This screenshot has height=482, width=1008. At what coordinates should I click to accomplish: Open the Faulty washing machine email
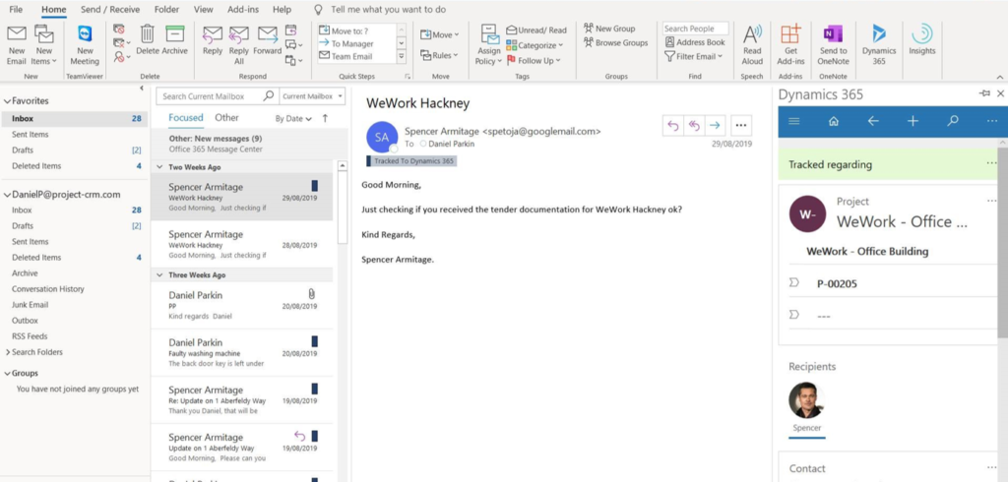(x=242, y=353)
